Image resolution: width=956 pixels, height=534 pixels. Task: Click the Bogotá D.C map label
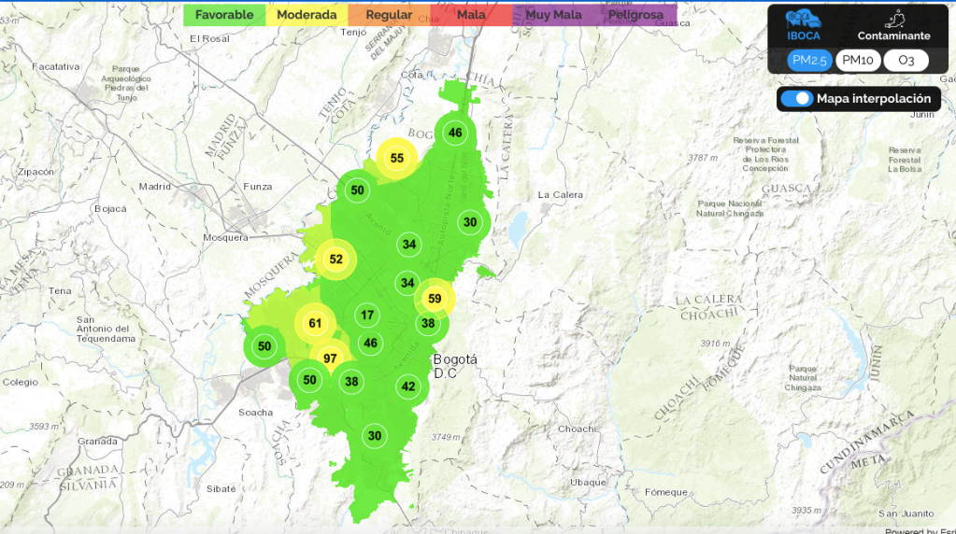pos(455,366)
